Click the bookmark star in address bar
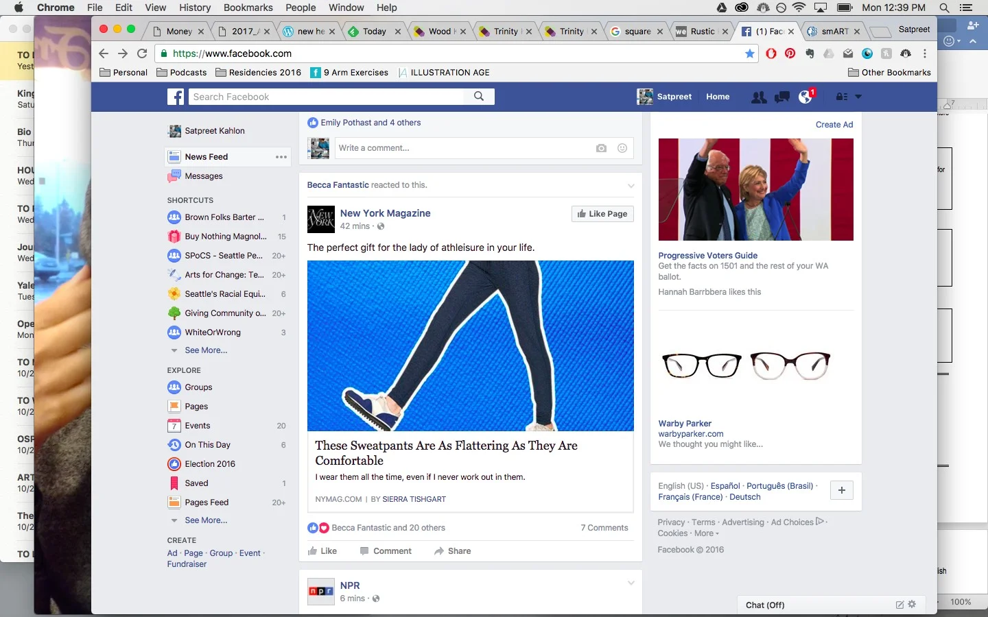Viewport: 988px width, 617px height. coord(749,53)
